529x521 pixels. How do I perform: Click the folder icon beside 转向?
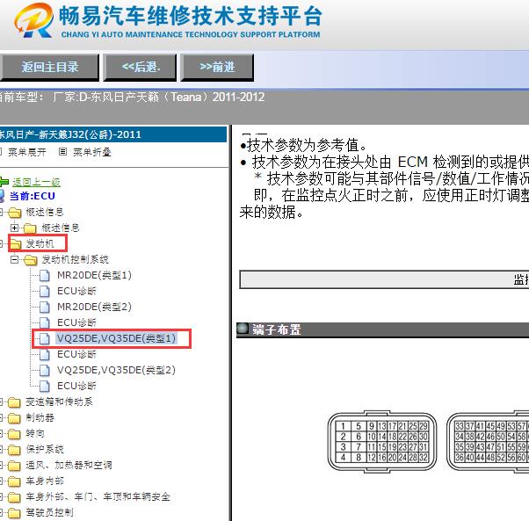point(14,434)
